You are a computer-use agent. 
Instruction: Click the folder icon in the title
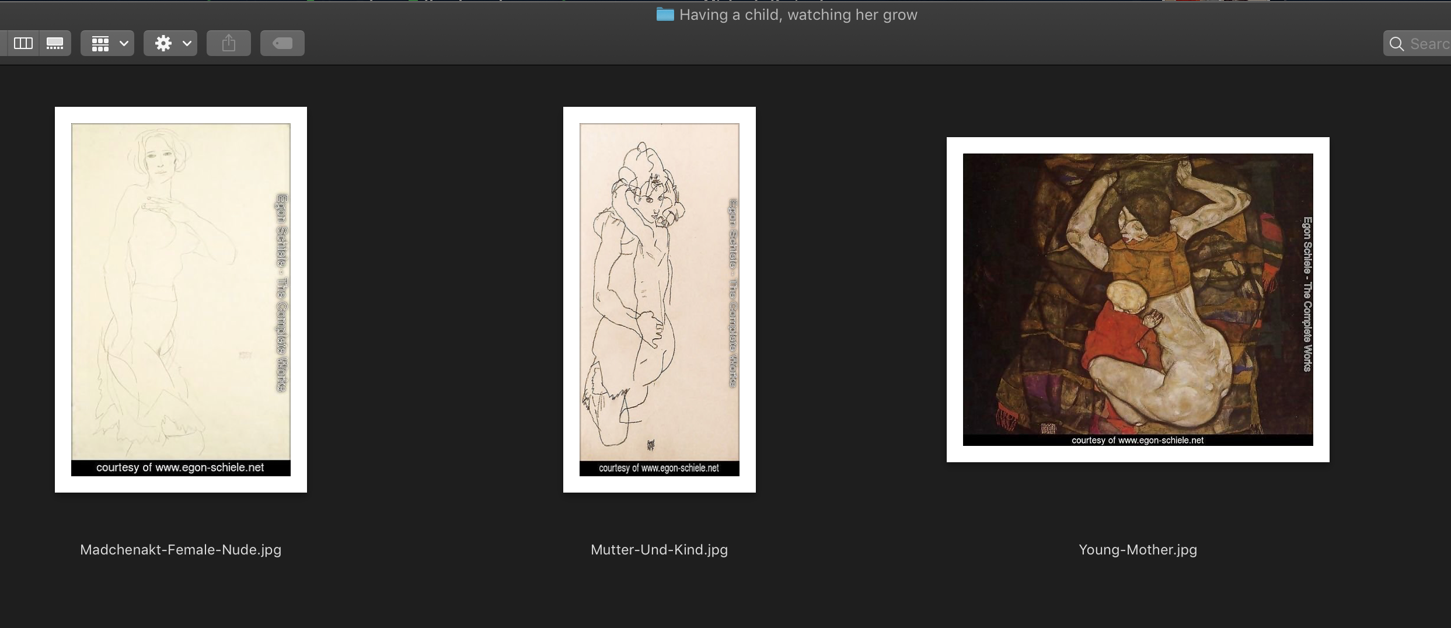point(665,15)
